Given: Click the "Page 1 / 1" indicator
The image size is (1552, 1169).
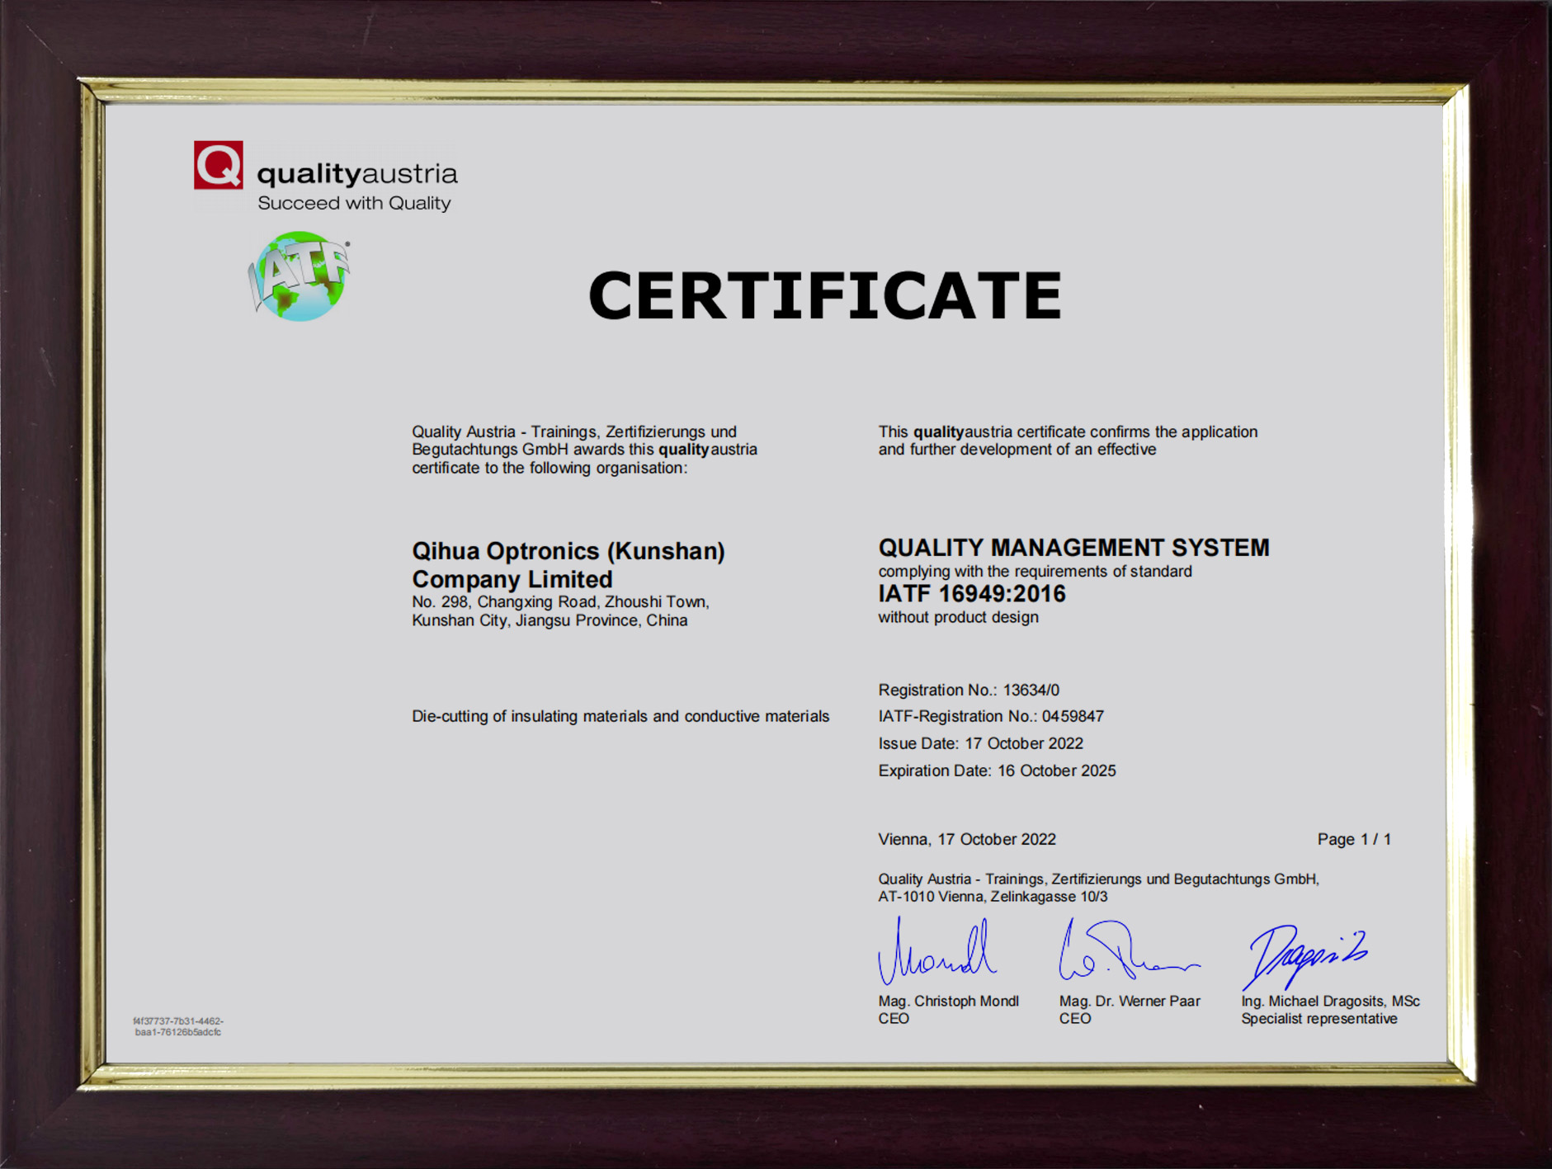Looking at the screenshot, I should click(1354, 839).
